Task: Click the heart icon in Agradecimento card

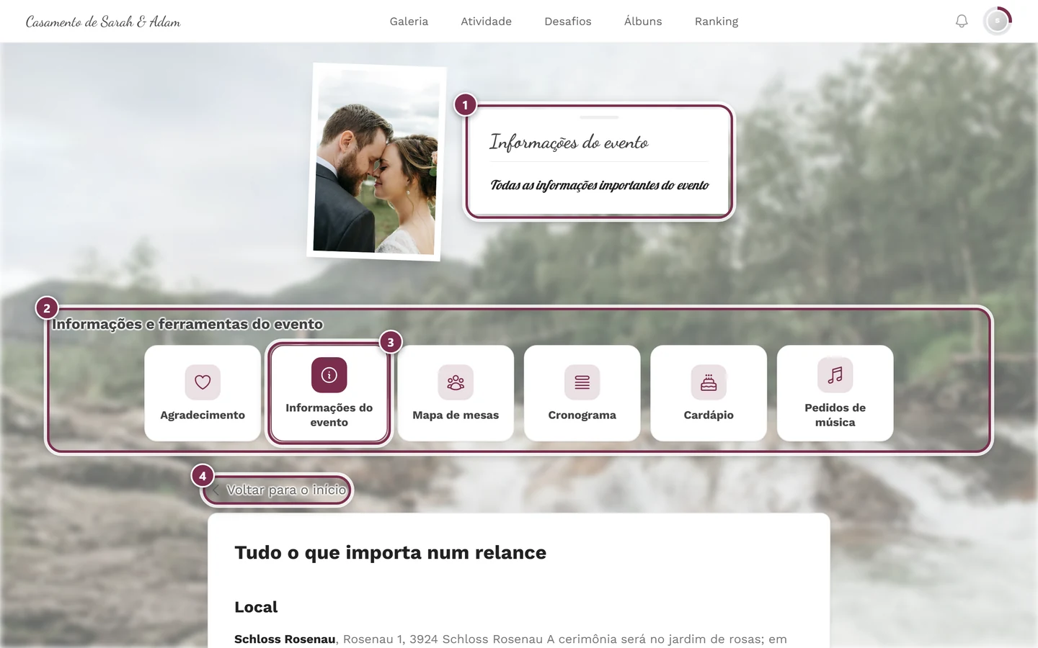Action: click(x=203, y=382)
